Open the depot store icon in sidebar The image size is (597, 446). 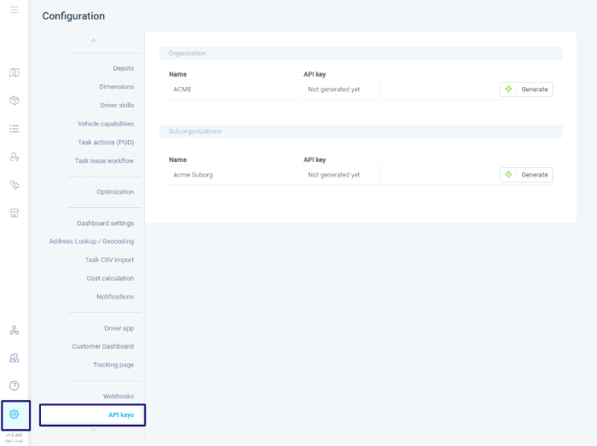pos(14,213)
